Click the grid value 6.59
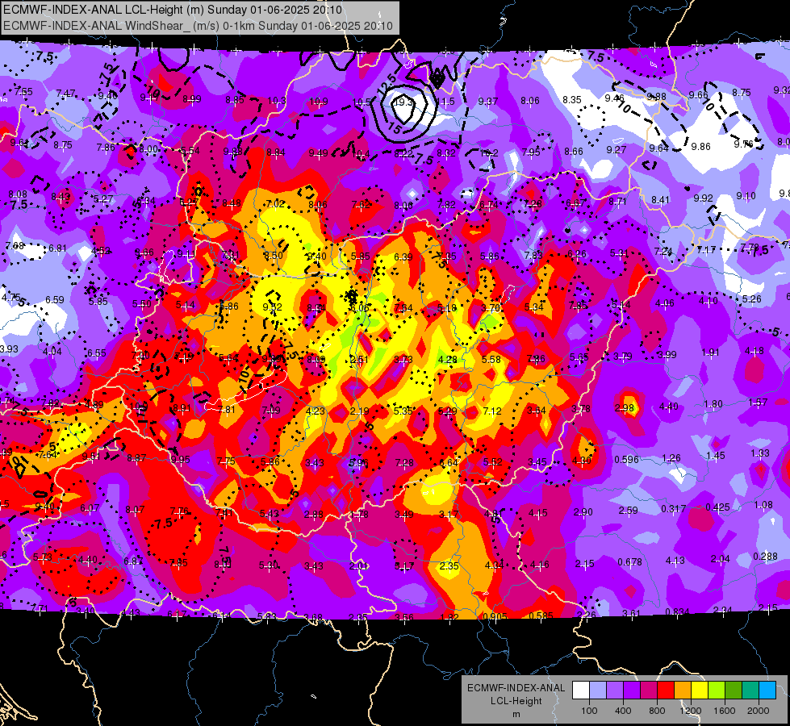Screen dimensions: 790x726 pyautogui.click(x=55, y=300)
